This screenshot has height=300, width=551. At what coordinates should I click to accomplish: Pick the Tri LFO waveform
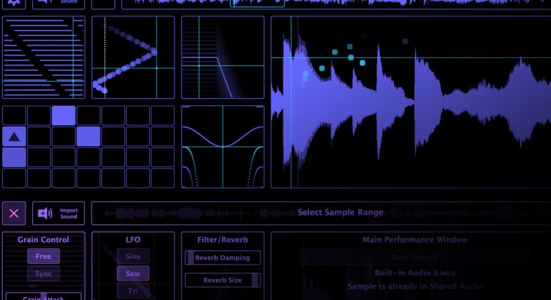(133, 291)
